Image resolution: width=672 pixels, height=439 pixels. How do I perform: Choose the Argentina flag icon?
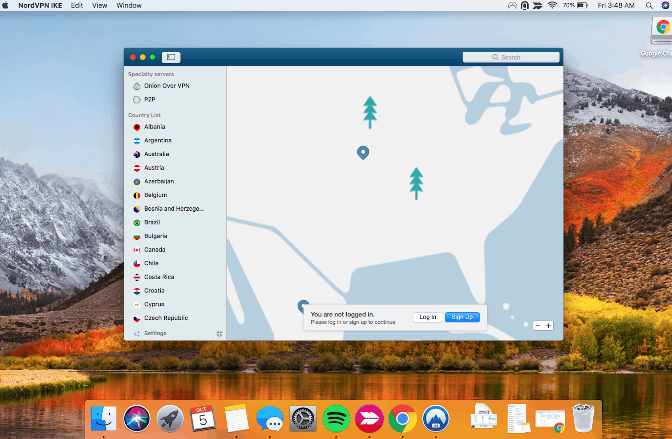click(137, 141)
